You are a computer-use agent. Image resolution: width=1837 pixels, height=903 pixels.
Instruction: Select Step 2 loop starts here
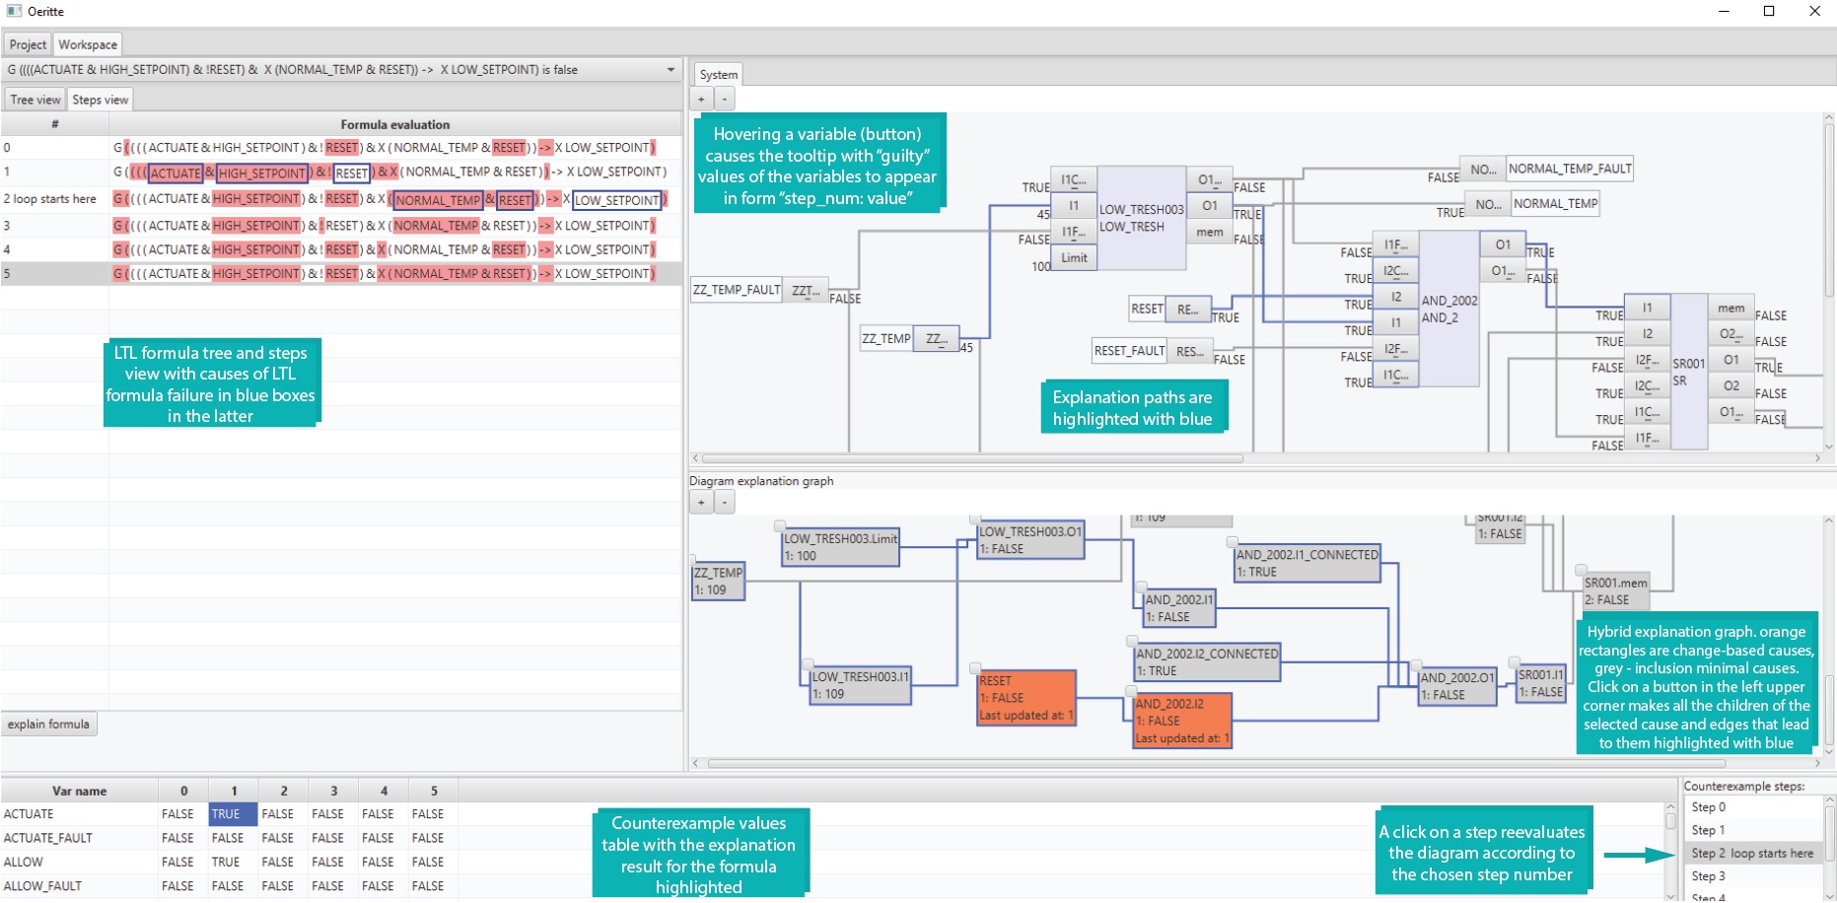(x=1752, y=854)
